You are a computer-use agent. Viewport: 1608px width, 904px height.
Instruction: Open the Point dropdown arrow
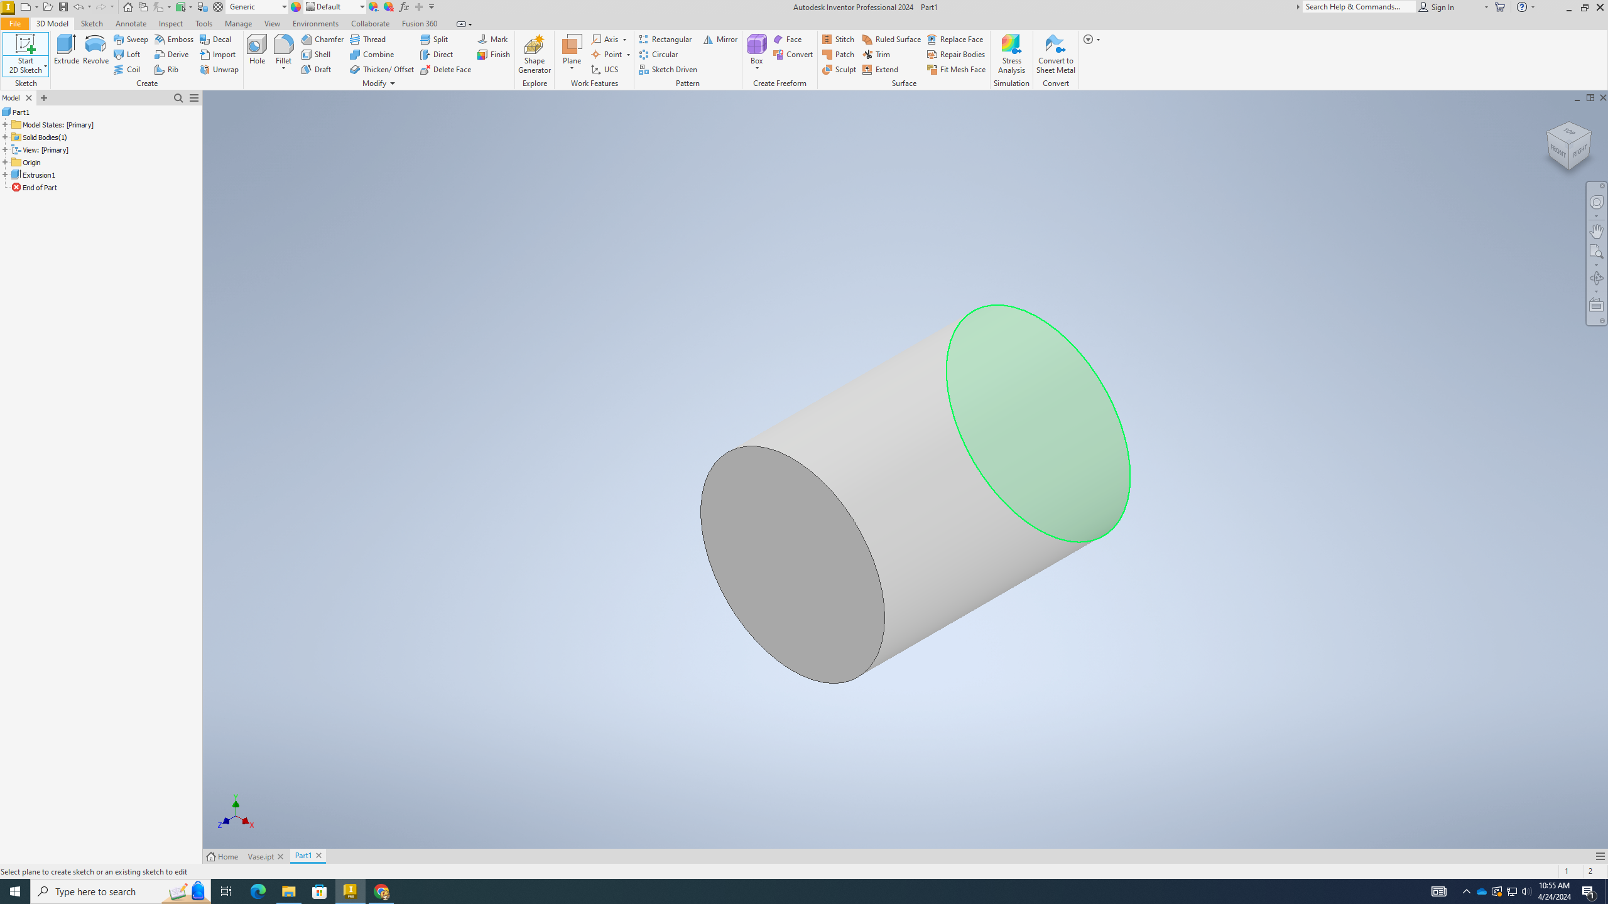[628, 55]
